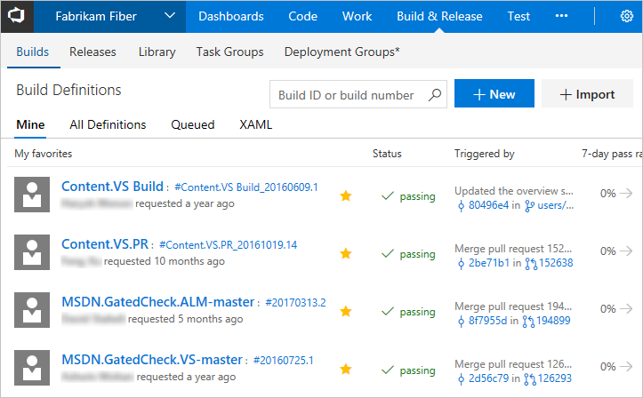Open commit 80496e4 link
Viewport: 643px width, 398px height.
488,205
